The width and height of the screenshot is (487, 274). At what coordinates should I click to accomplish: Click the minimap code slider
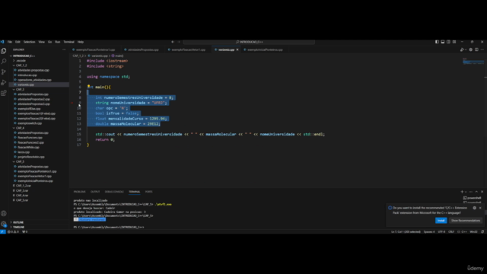click(x=473, y=62)
